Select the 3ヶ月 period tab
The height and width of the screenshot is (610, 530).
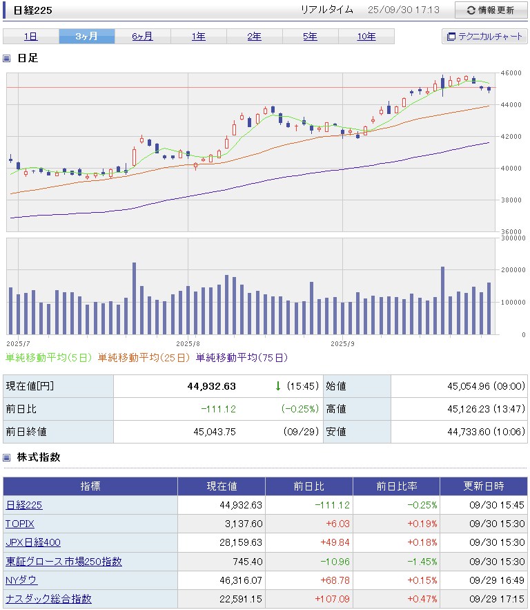pyautogui.click(x=86, y=37)
